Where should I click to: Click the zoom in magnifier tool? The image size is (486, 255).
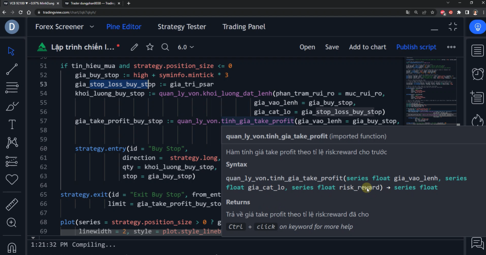click(x=11, y=223)
